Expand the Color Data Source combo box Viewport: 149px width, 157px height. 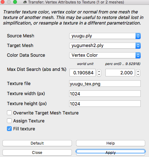[105, 55]
